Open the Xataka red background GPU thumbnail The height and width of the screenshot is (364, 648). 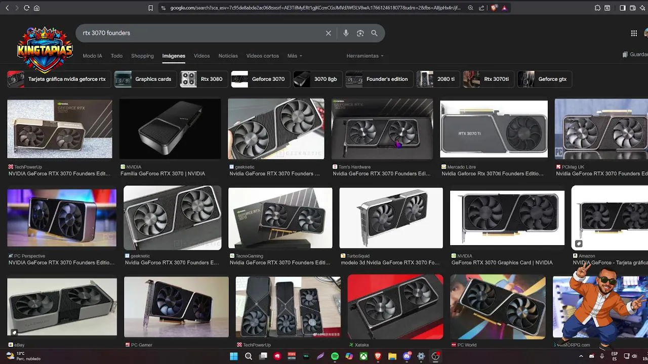[395, 307]
